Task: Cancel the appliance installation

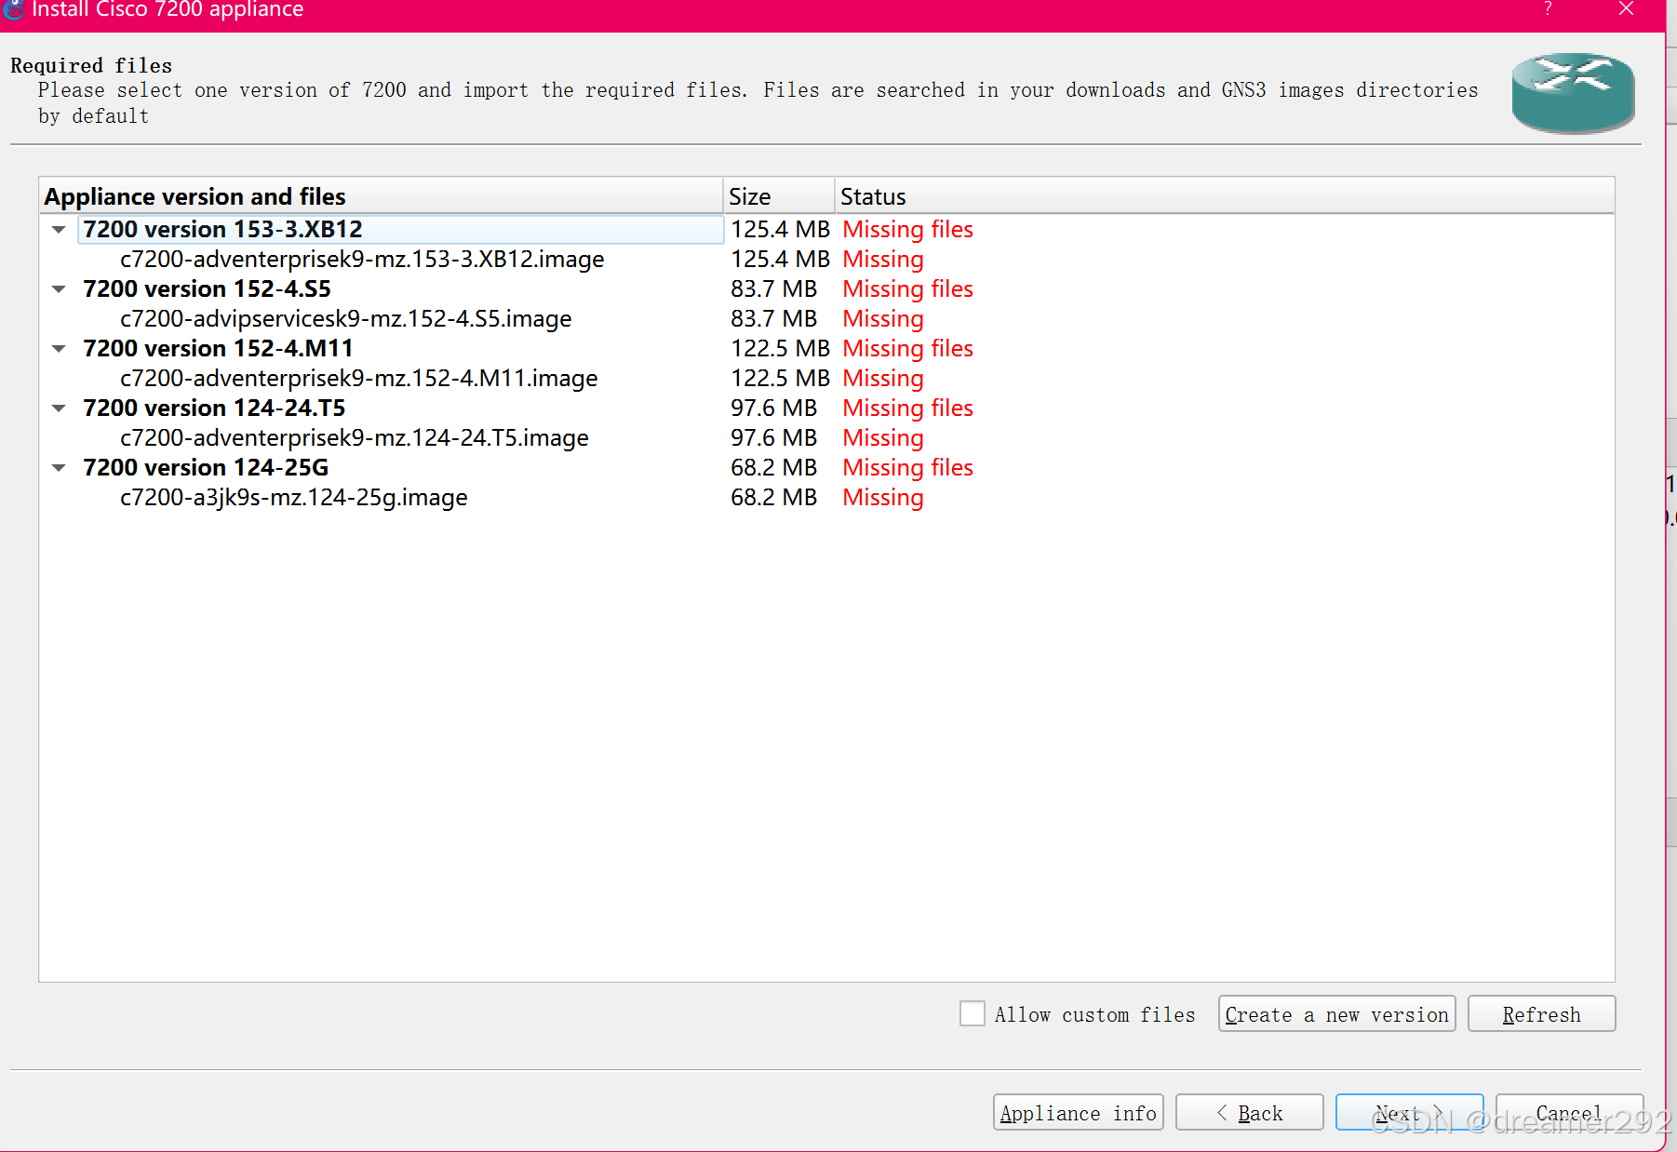Action: (x=1569, y=1113)
